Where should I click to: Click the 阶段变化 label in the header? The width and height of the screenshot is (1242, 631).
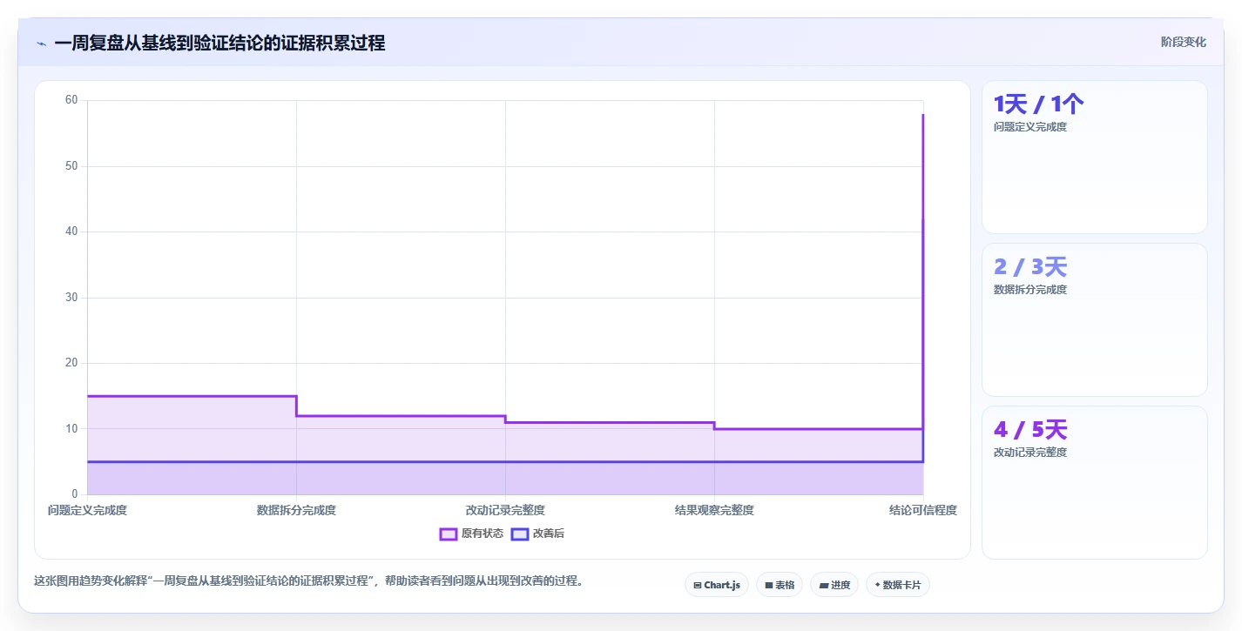1184,42
